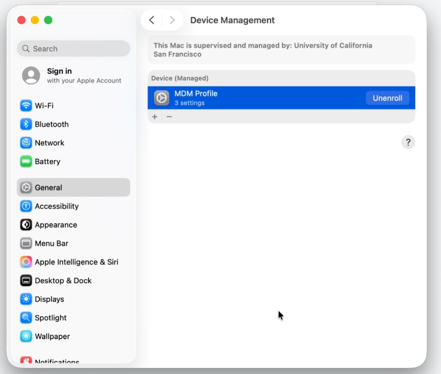Open Apple Intelligence & Siri icon
This screenshot has width=441, height=374.
tap(26, 262)
